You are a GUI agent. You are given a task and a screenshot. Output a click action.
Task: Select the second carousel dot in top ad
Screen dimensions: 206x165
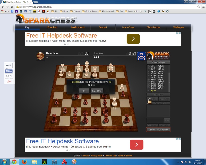68,44
